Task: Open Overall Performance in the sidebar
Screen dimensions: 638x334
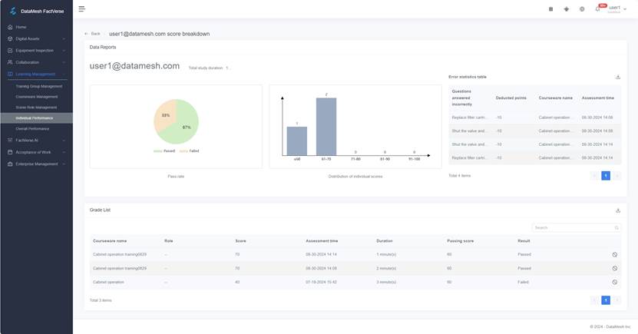Action: click(32, 129)
